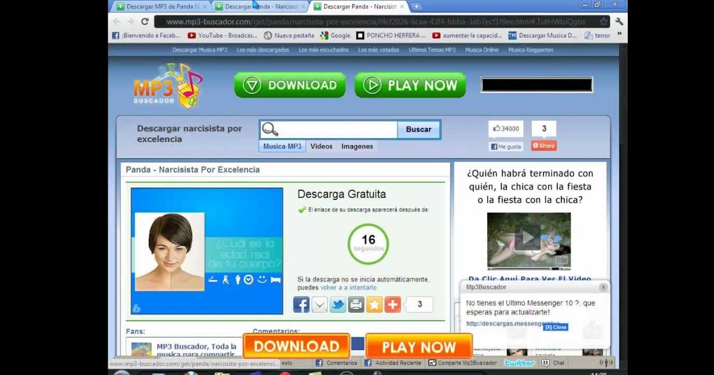Click the MP3 Buscador fans link

[x=196, y=351]
